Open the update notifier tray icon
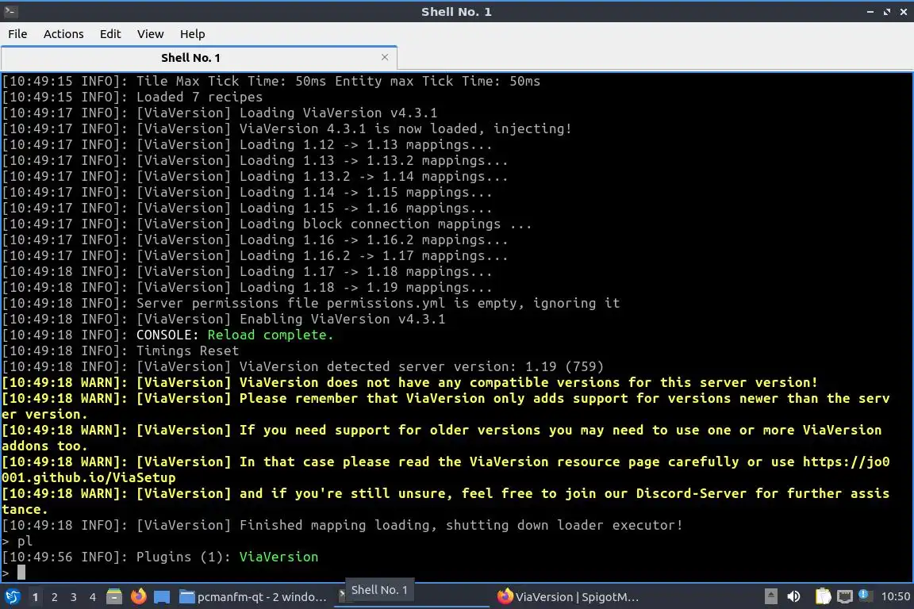Image resolution: width=914 pixels, height=609 pixels. point(865,595)
